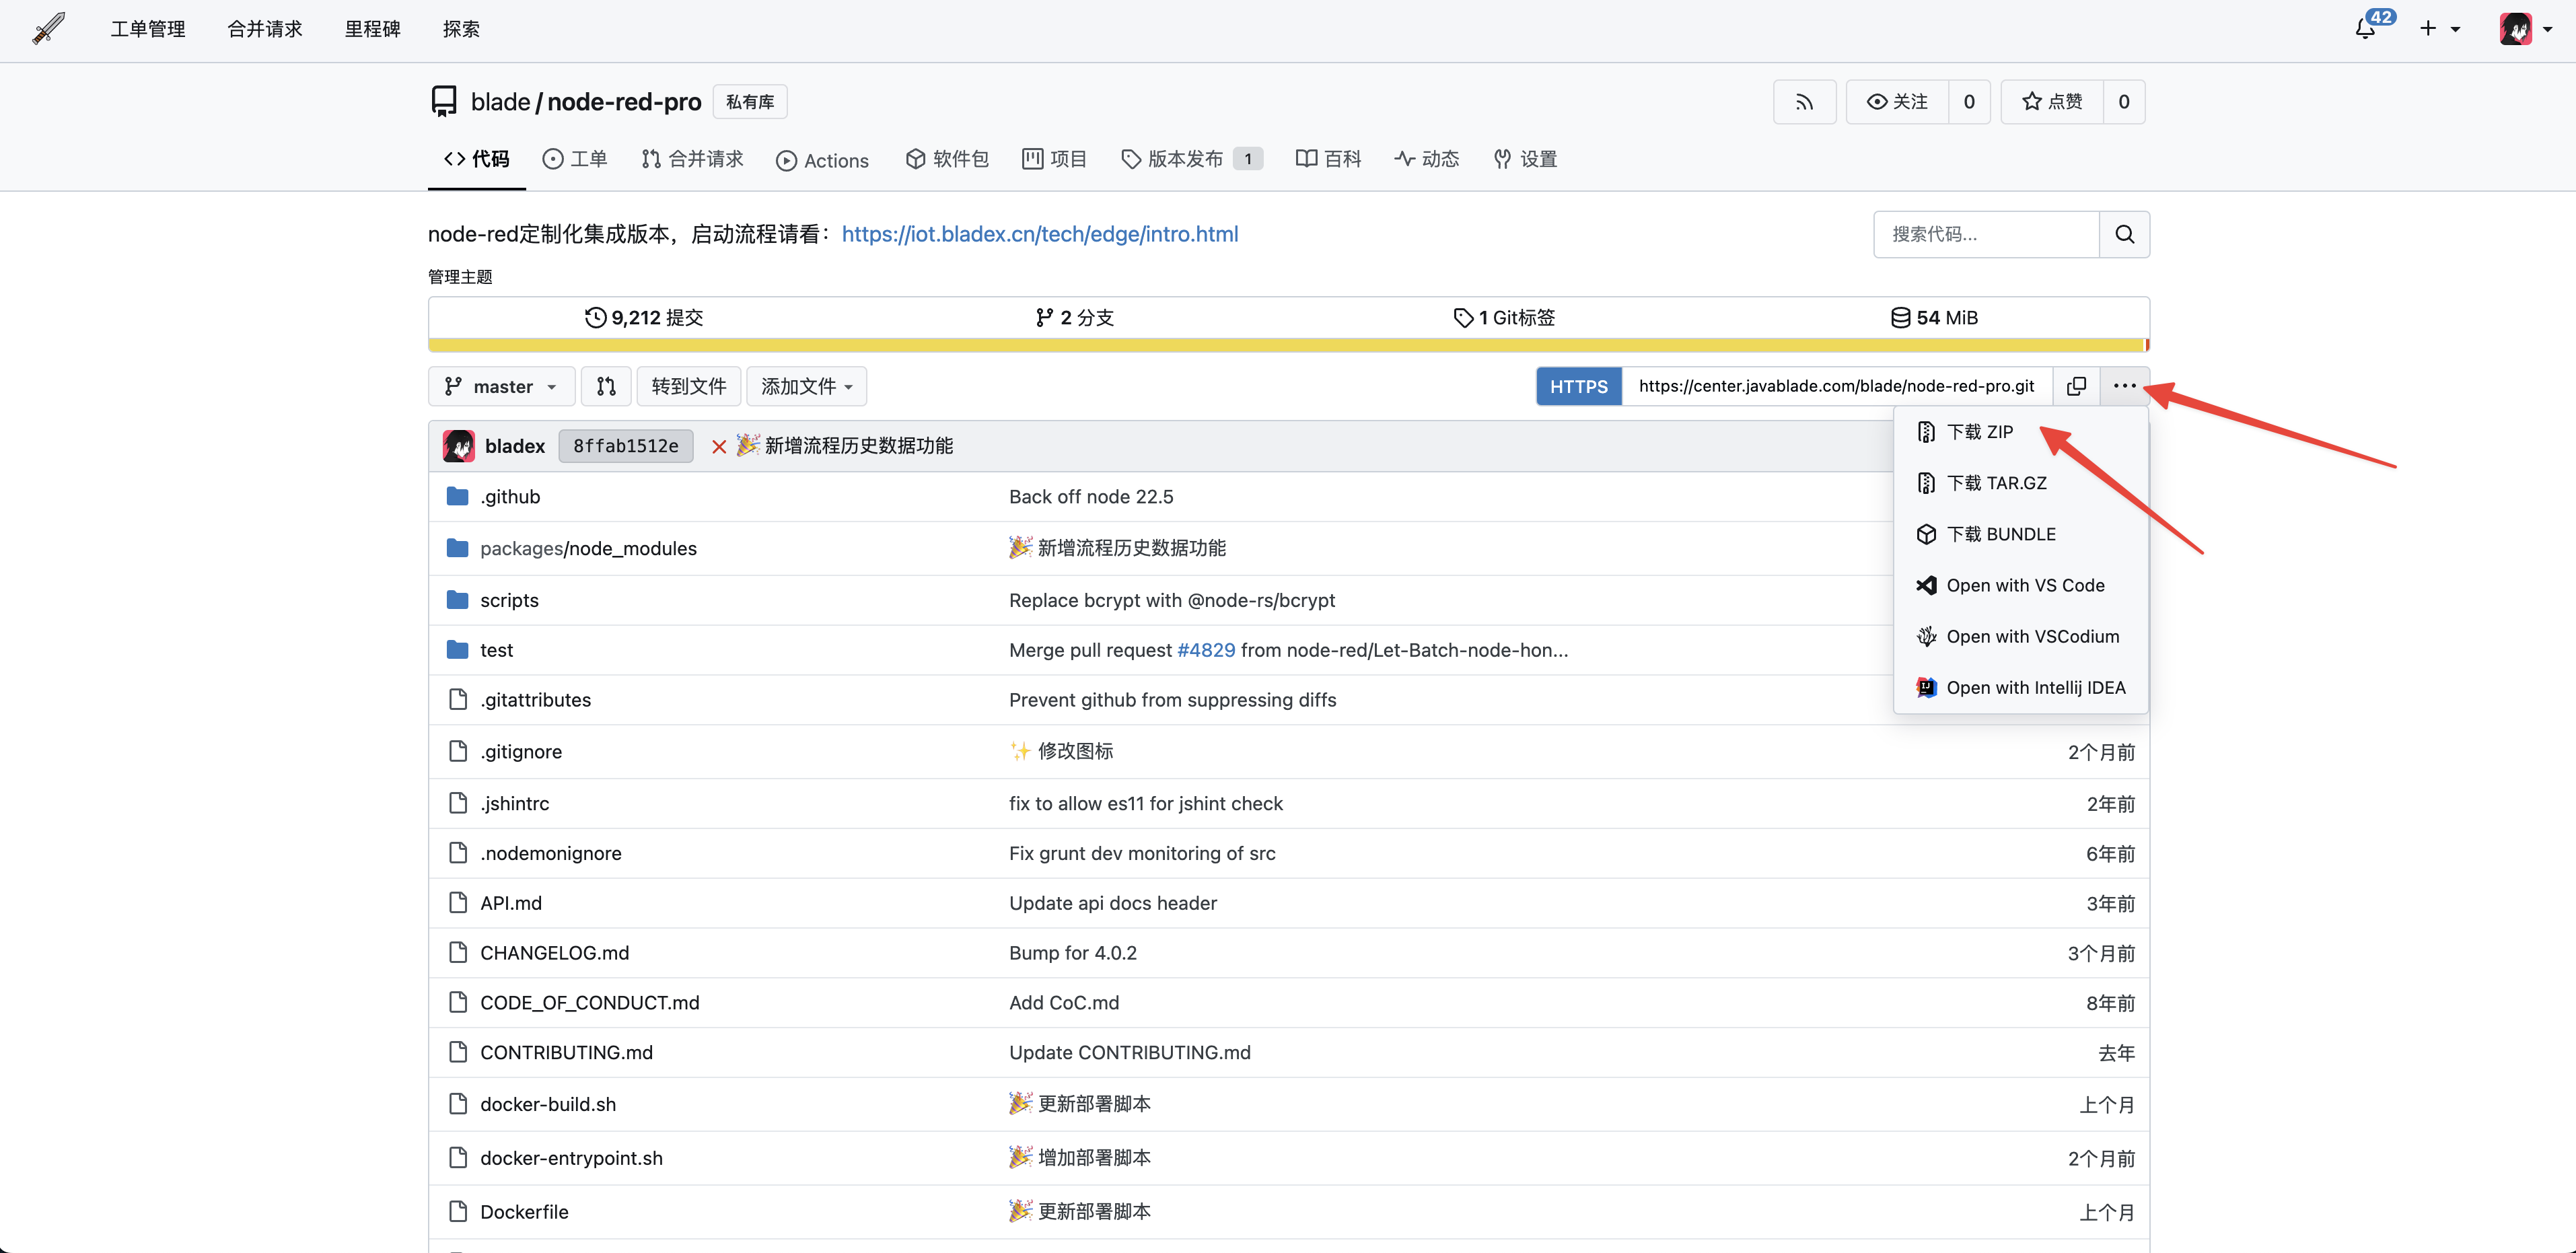Image resolution: width=2576 pixels, height=1253 pixels.
Task: Open the 工单 tab
Action: (x=575, y=159)
